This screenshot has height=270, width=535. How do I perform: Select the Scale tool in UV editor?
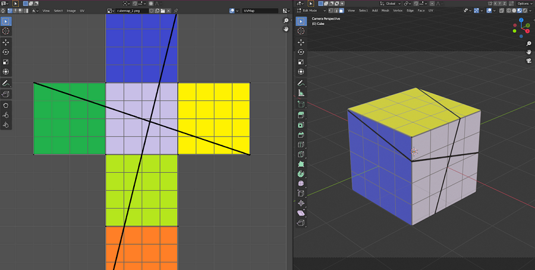6,62
